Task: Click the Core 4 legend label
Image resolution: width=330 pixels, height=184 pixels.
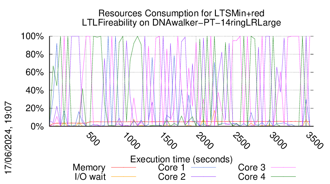Action: 252,177
